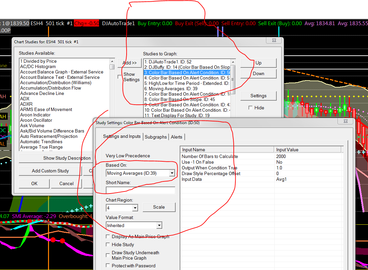
Task: Switch to the Subgraphs tab
Action: pyautogui.click(x=155, y=137)
